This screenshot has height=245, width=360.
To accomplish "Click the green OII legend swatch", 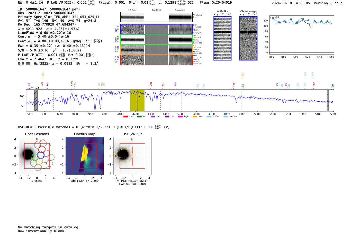I will point(139,117).
